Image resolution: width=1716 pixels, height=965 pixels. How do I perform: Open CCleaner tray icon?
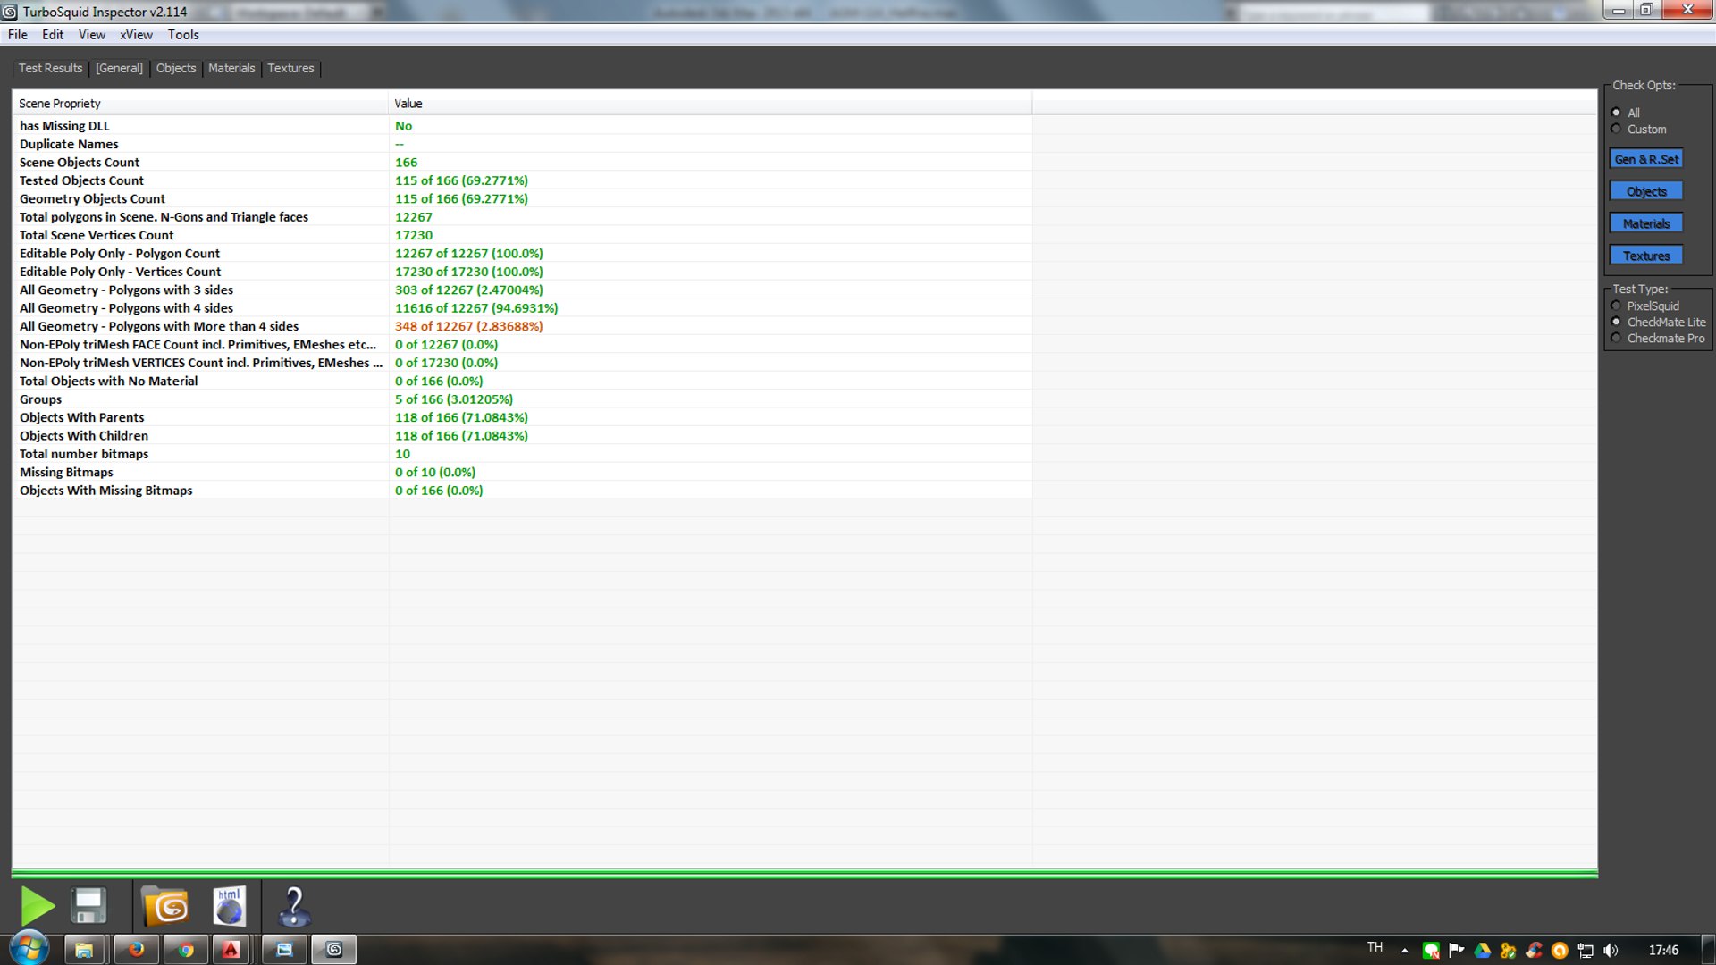(1534, 951)
